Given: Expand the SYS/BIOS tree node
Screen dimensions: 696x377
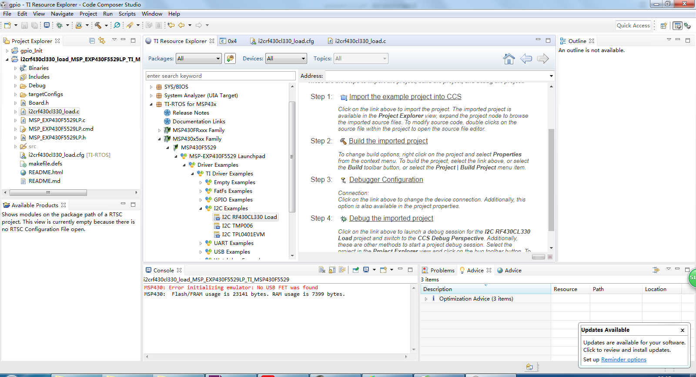Looking at the screenshot, I should [151, 87].
